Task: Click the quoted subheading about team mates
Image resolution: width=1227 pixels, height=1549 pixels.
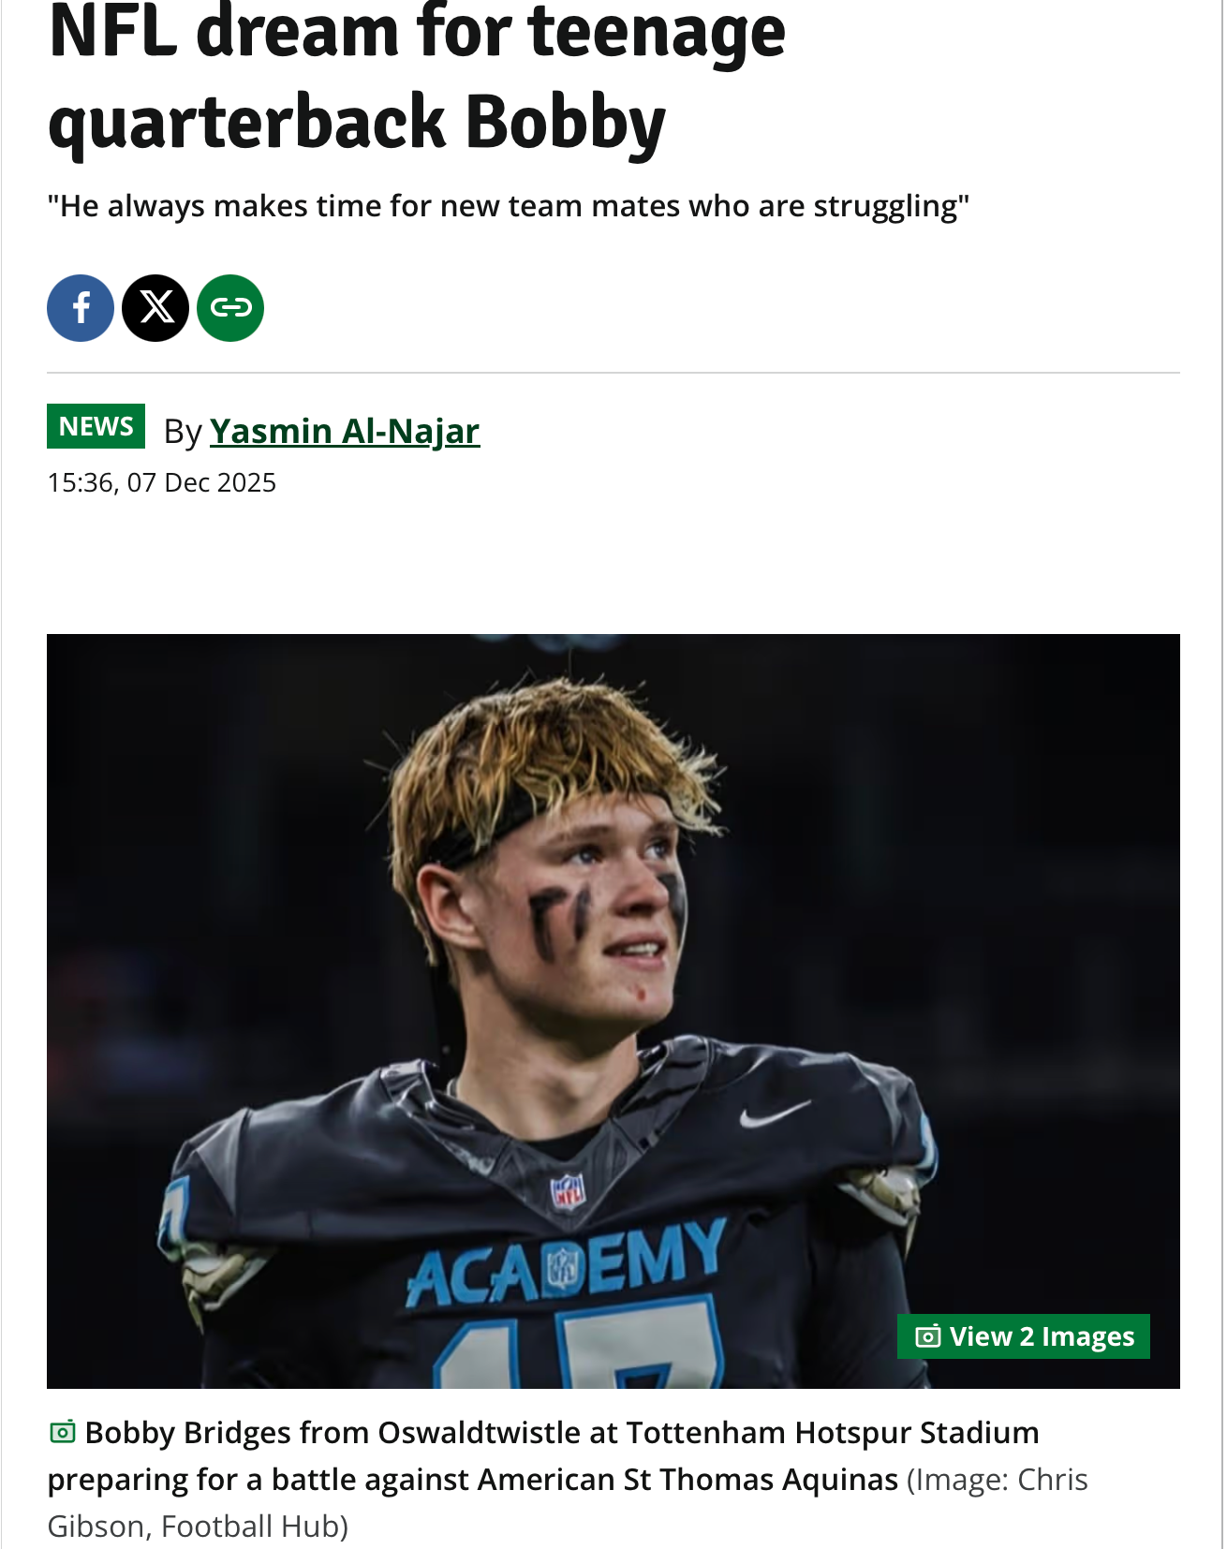Action: pyautogui.click(x=509, y=206)
